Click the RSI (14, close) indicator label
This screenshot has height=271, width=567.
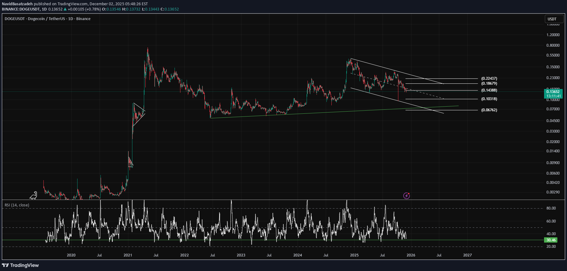(x=17, y=205)
